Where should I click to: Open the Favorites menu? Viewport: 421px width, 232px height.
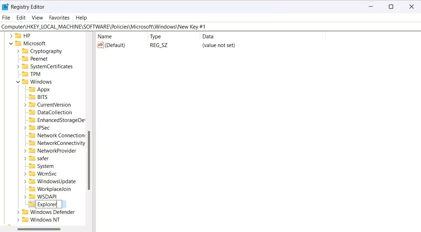point(59,17)
